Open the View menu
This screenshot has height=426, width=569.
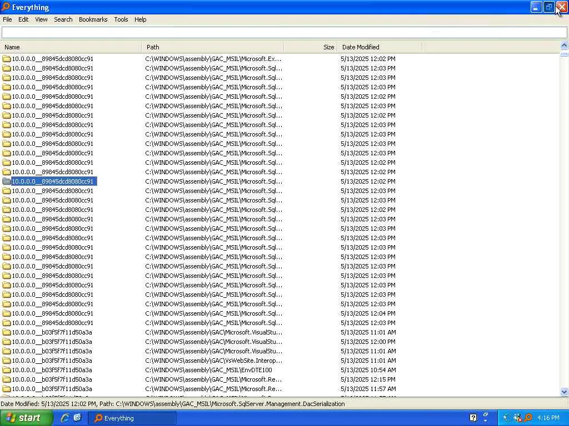tap(41, 19)
